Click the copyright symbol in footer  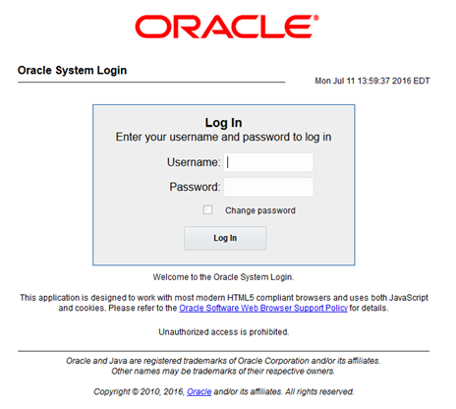[135, 391]
